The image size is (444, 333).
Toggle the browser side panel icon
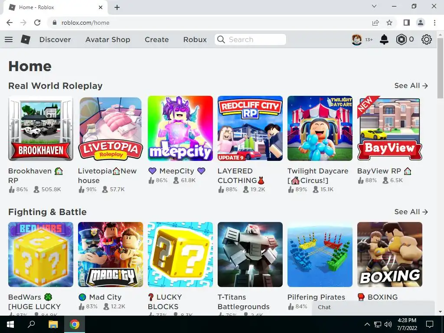407,23
